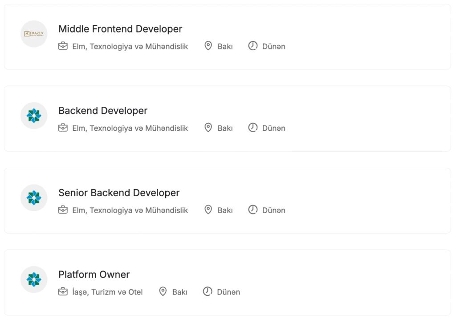Viewport: 456px width, 322px height.
Task: Click briefcase icon in Platform Owner card
Action: coord(63,292)
